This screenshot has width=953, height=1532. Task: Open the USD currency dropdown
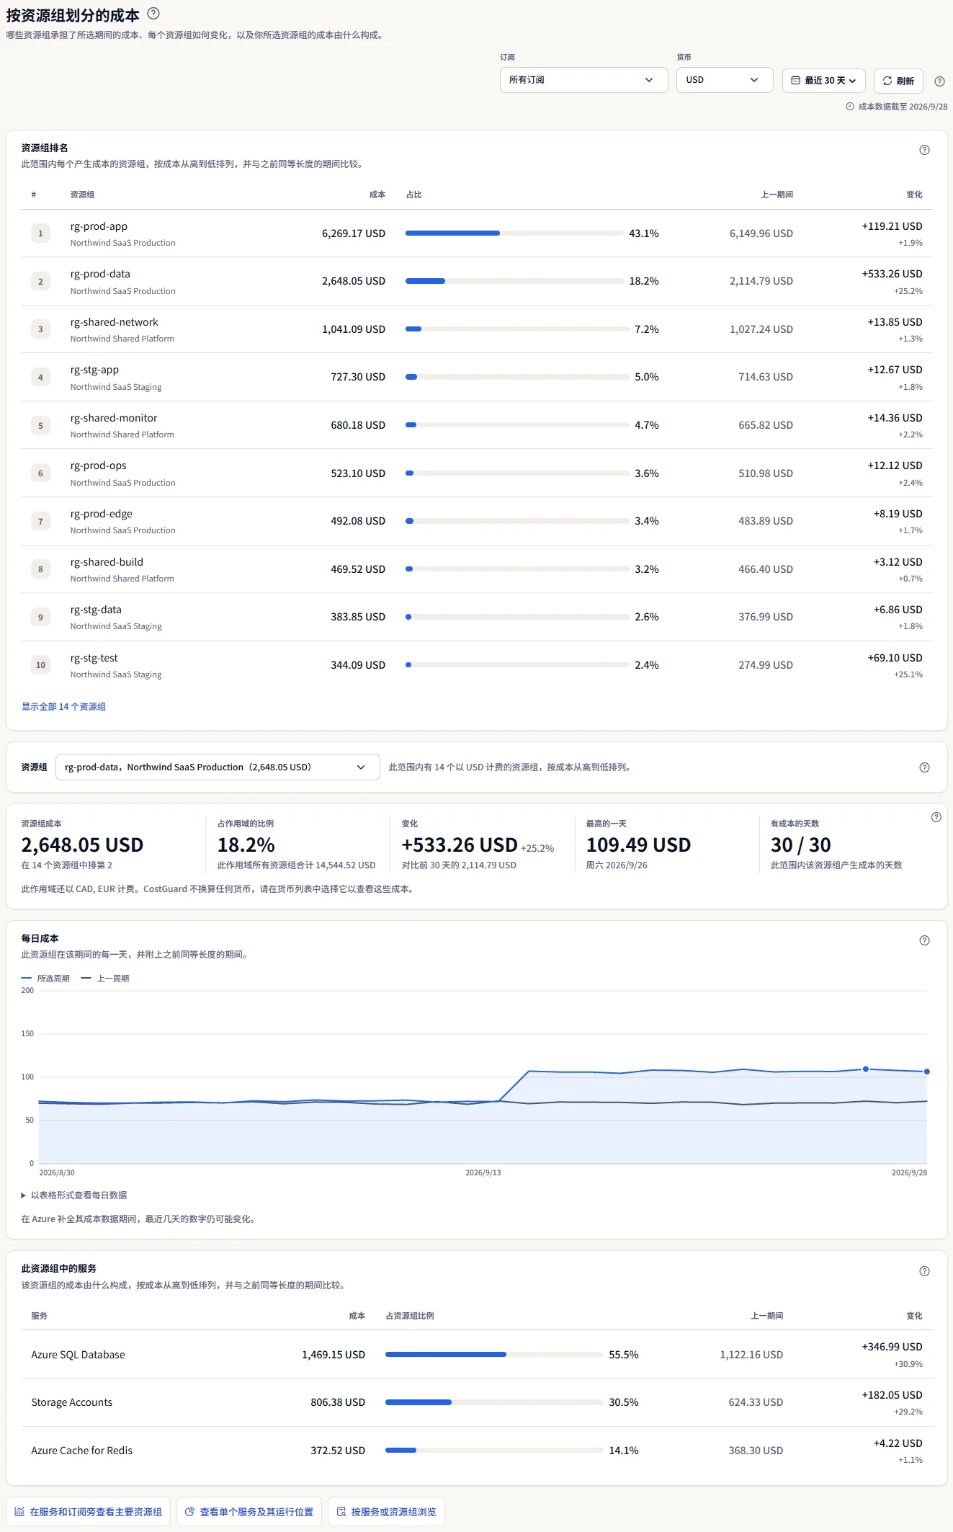[724, 80]
